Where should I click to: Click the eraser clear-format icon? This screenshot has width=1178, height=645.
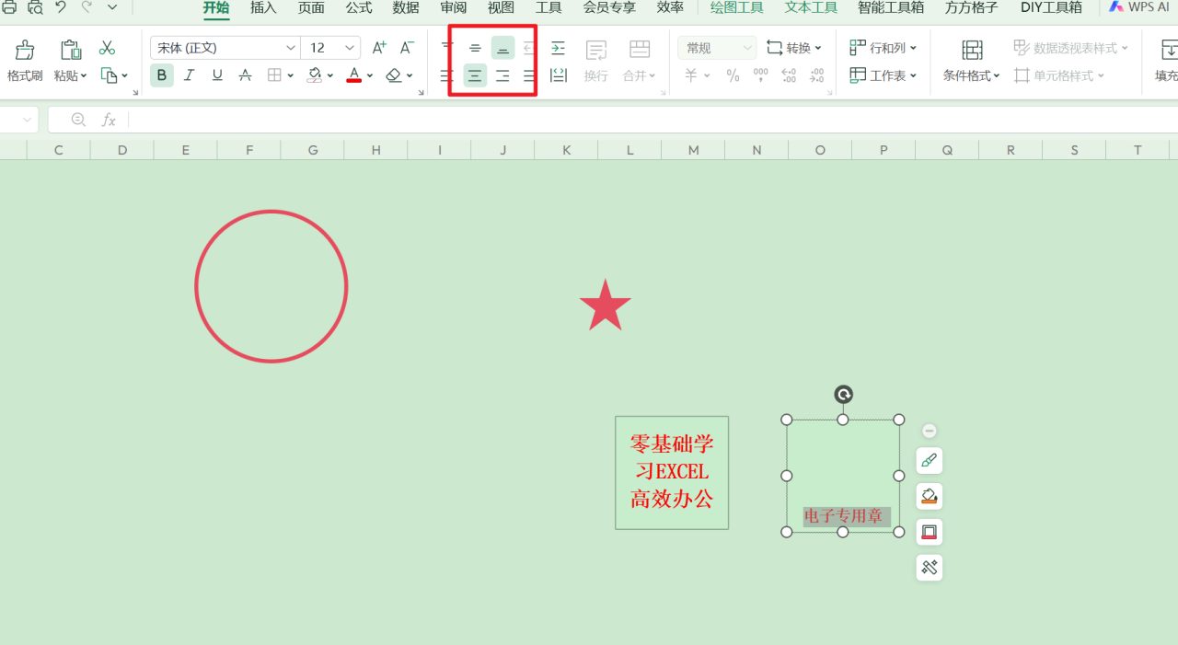[x=394, y=75]
